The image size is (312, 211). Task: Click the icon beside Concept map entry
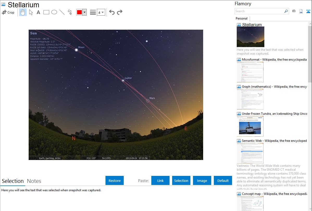coord(239,194)
